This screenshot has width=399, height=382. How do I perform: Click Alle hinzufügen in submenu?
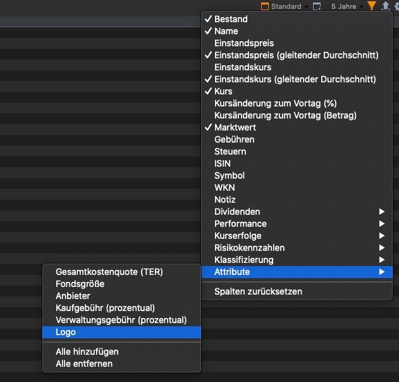87,352
